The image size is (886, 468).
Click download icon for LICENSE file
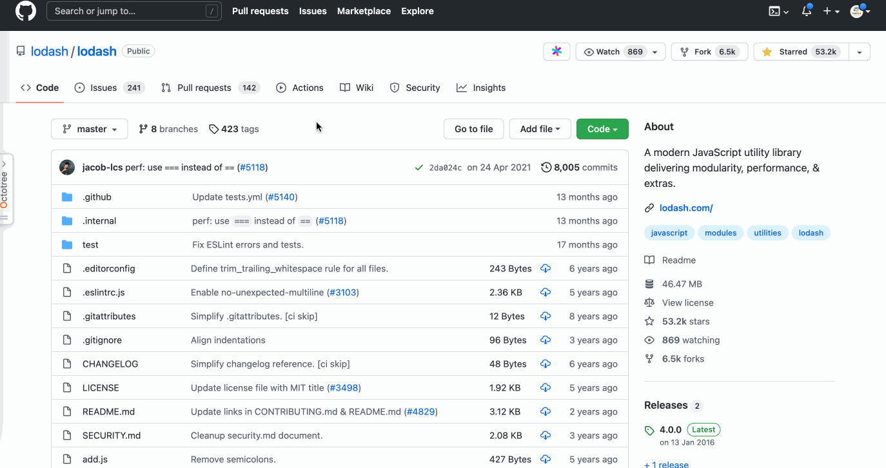click(x=546, y=388)
